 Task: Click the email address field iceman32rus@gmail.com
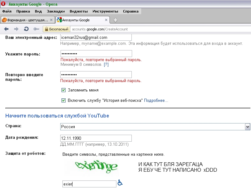click(x=96, y=37)
